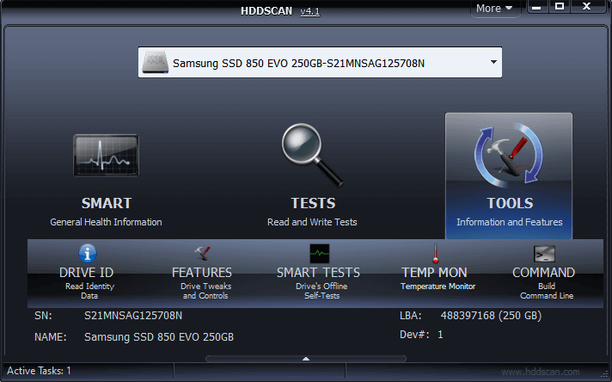612x382 pixels.
Task: Click the serial number S21MNSAG125708N value
Action: (133, 316)
